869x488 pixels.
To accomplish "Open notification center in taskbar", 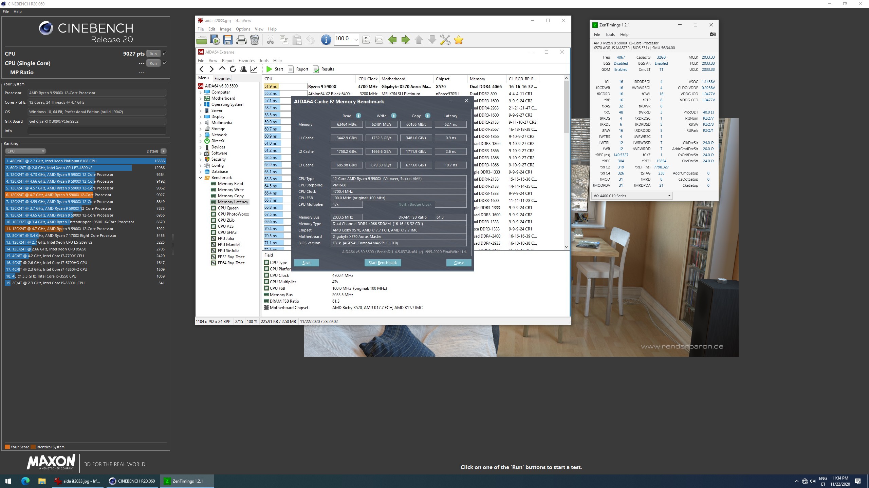I will tap(858, 481).
